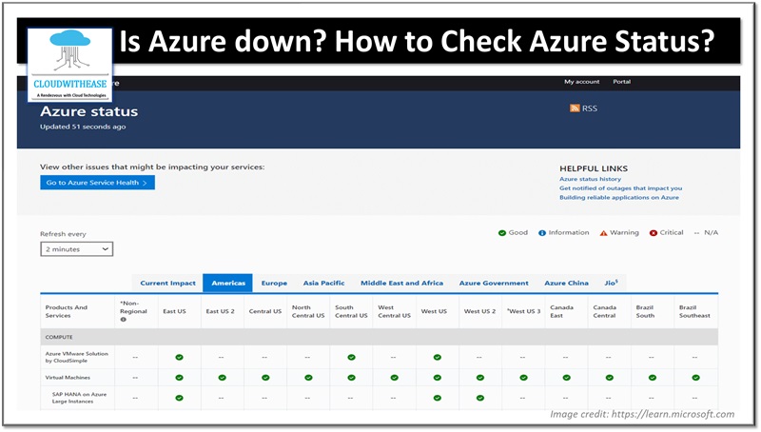This screenshot has height=432, width=761.
Task: Open the Portal link
Action: [622, 82]
